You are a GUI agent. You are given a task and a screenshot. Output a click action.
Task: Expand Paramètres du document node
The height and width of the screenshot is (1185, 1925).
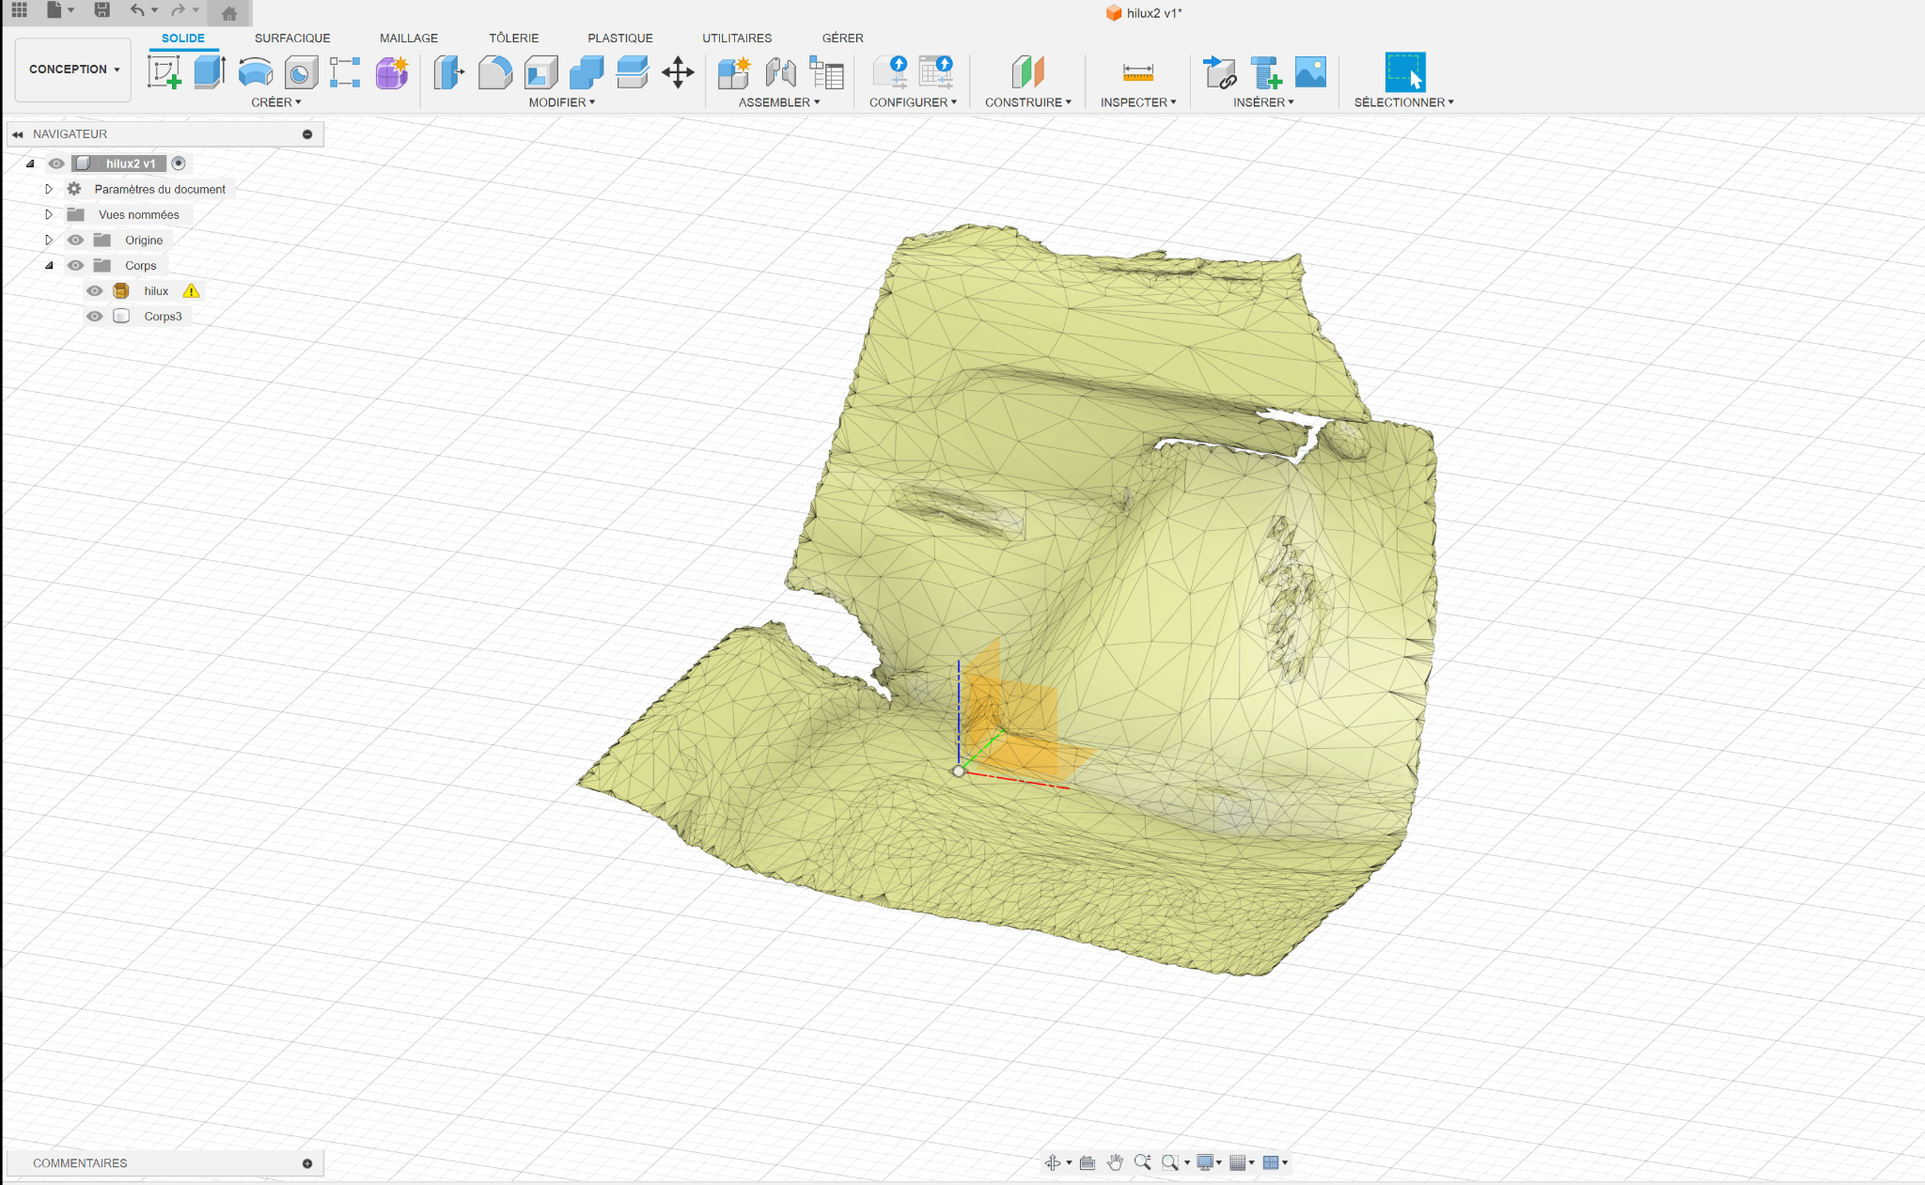tap(49, 189)
